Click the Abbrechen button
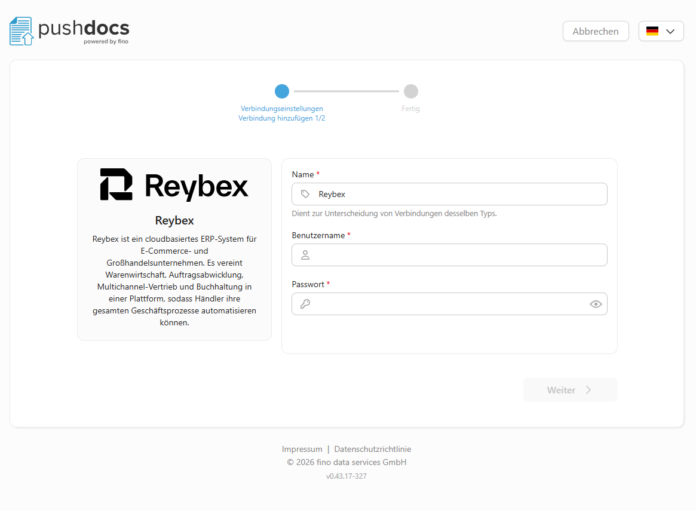This screenshot has width=696, height=511. click(x=596, y=31)
